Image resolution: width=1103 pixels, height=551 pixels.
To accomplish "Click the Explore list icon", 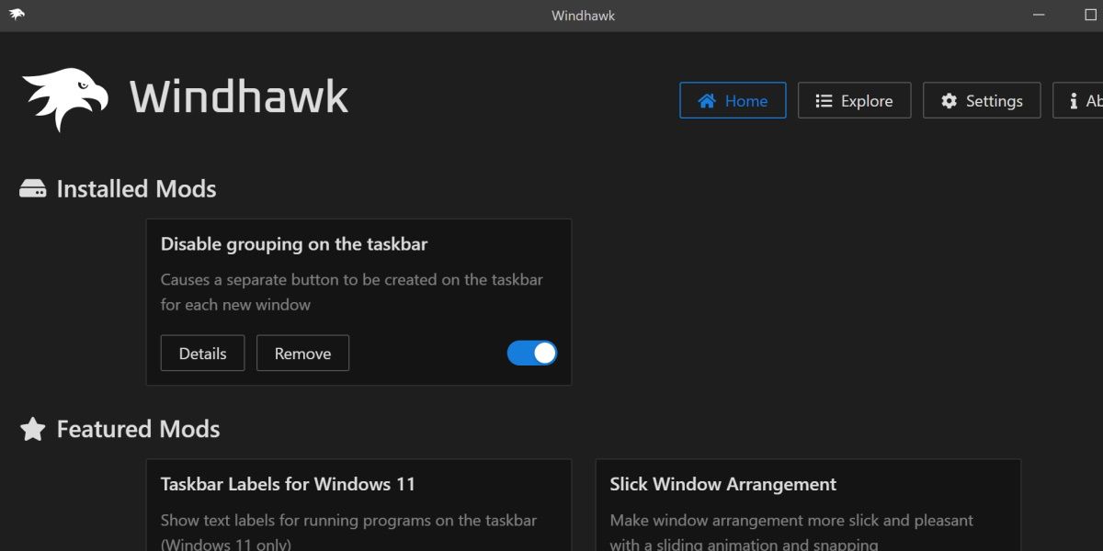I will point(824,101).
